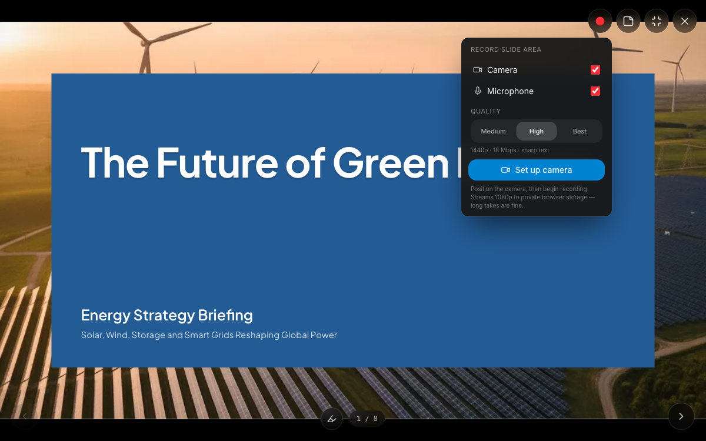Screen dimensions: 706x441
Task: Uncheck the Camera checkbox
Action: (x=595, y=70)
